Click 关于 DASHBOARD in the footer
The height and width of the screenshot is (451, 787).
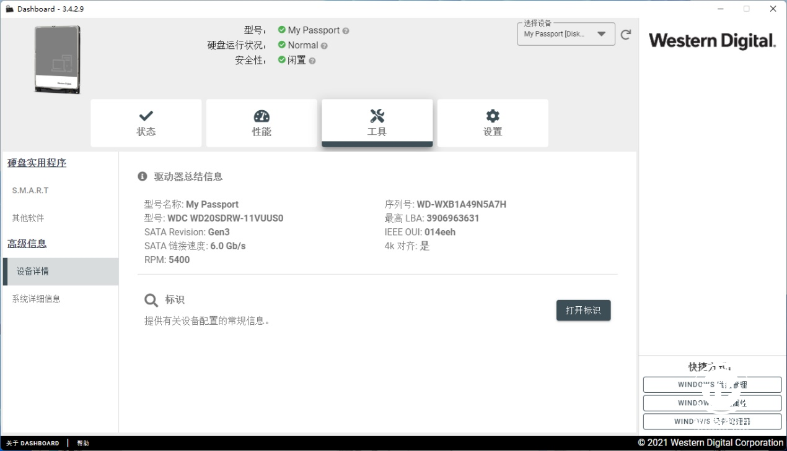coord(33,443)
